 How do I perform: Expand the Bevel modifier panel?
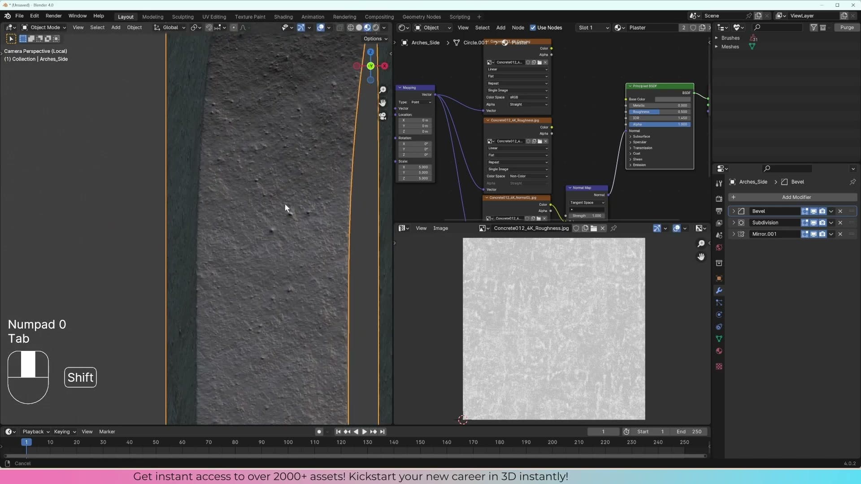734,211
